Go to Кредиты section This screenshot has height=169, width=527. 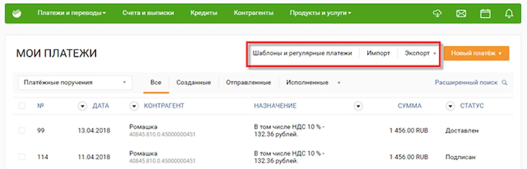[x=204, y=13]
